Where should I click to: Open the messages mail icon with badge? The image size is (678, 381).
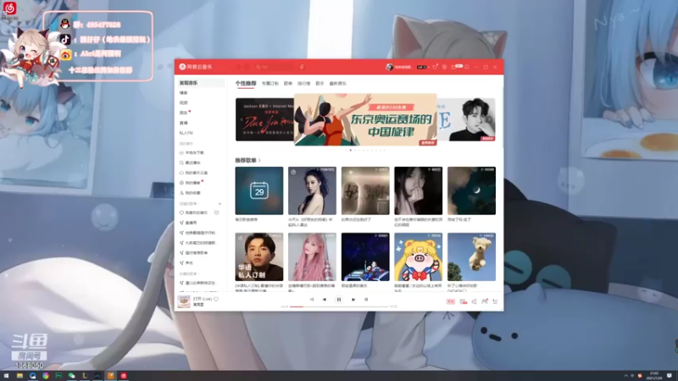pos(456,67)
